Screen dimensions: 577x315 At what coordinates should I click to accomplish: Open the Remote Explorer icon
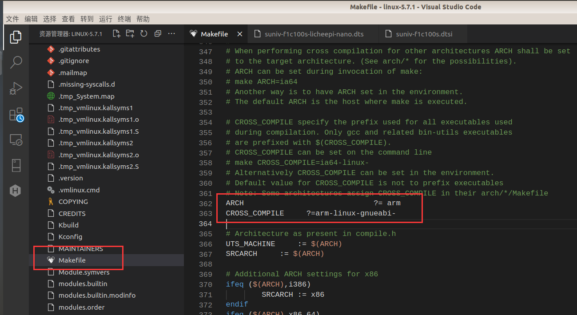coord(16,140)
